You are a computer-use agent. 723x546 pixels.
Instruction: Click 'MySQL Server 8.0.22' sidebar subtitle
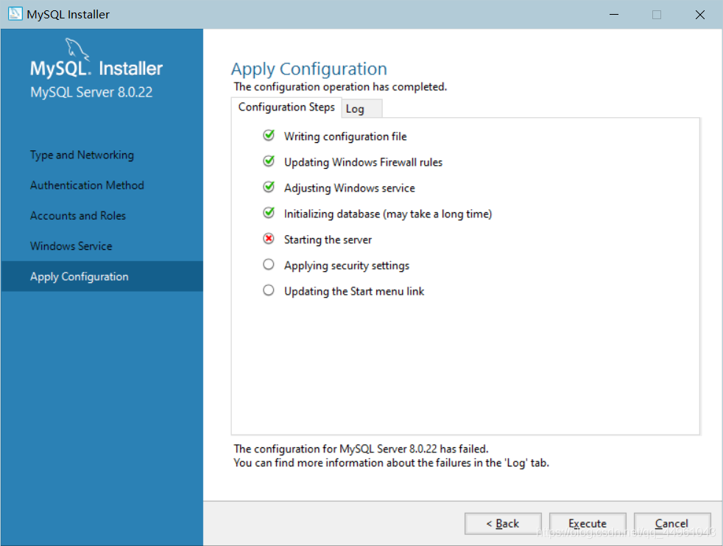click(x=91, y=92)
